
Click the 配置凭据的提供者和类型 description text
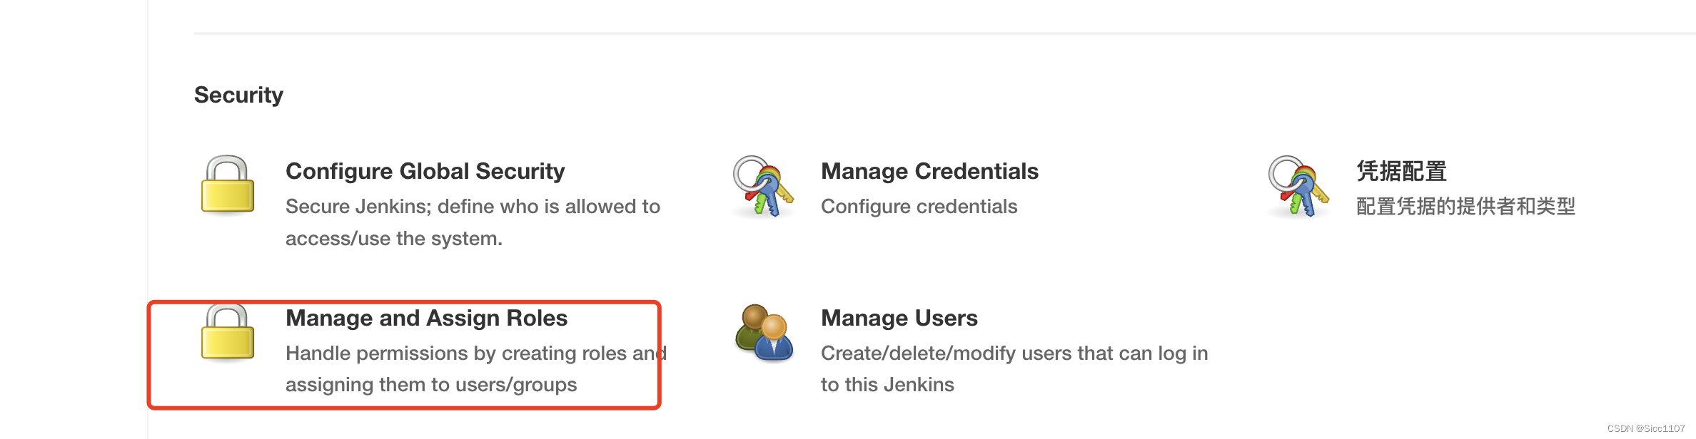(x=1465, y=207)
